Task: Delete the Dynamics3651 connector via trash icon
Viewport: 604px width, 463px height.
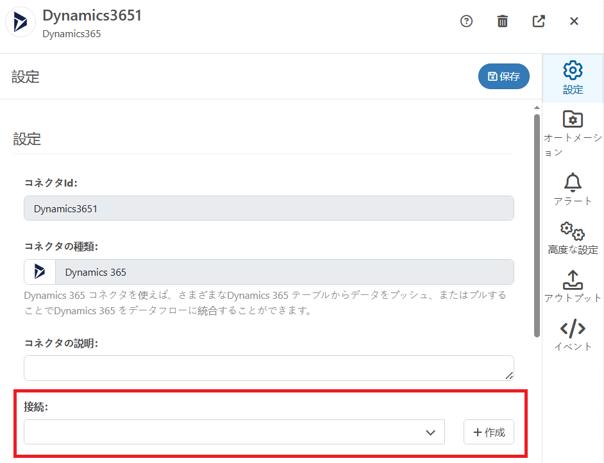Action: point(502,21)
